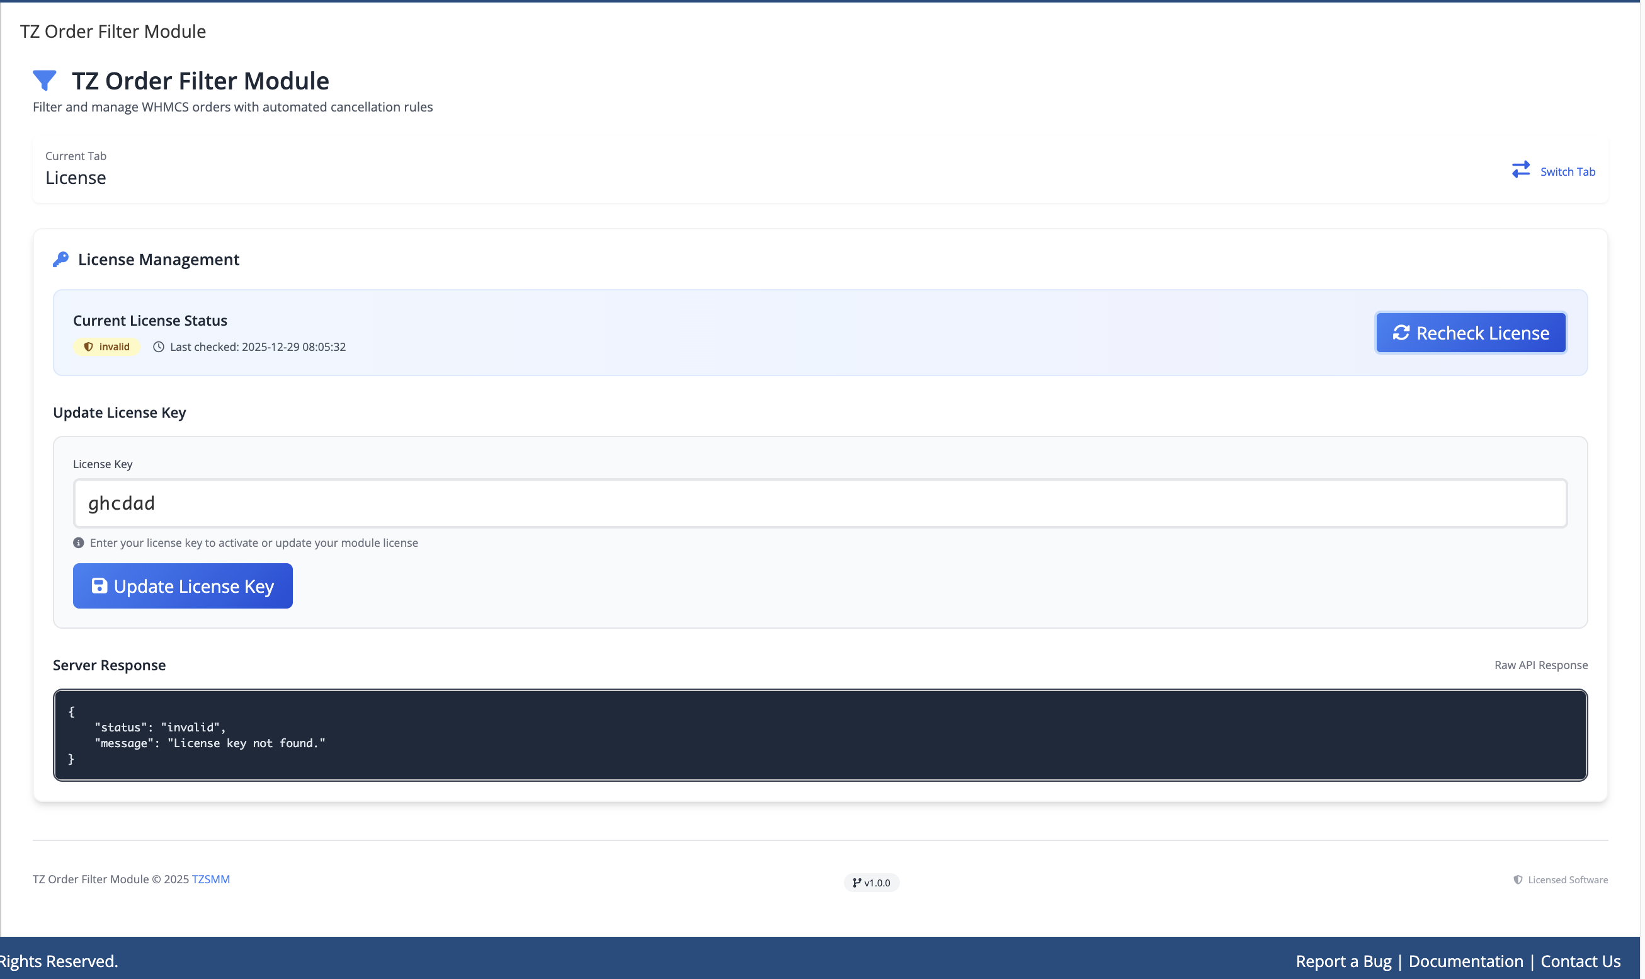Click the save icon inside Update License Key button
The height and width of the screenshot is (979, 1645).
tap(99, 586)
